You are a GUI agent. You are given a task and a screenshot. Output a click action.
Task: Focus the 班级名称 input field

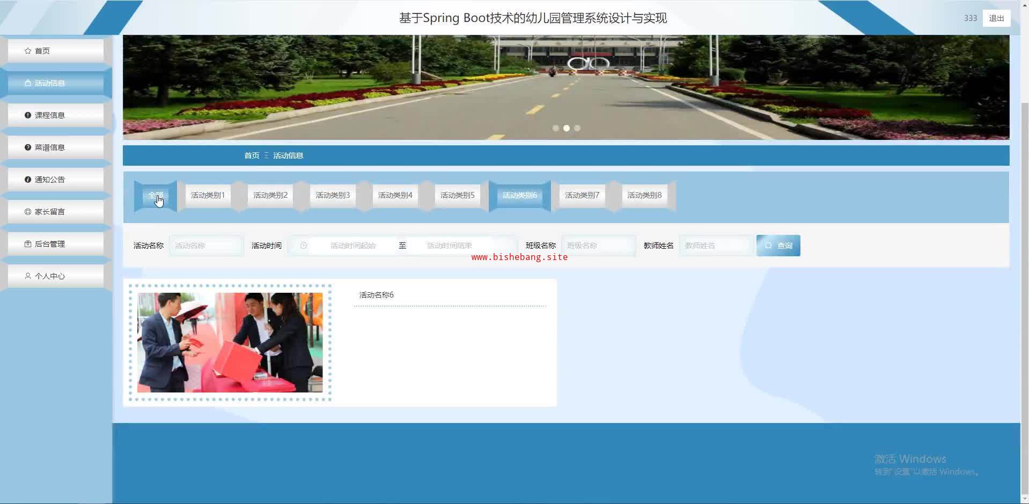tap(598, 246)
